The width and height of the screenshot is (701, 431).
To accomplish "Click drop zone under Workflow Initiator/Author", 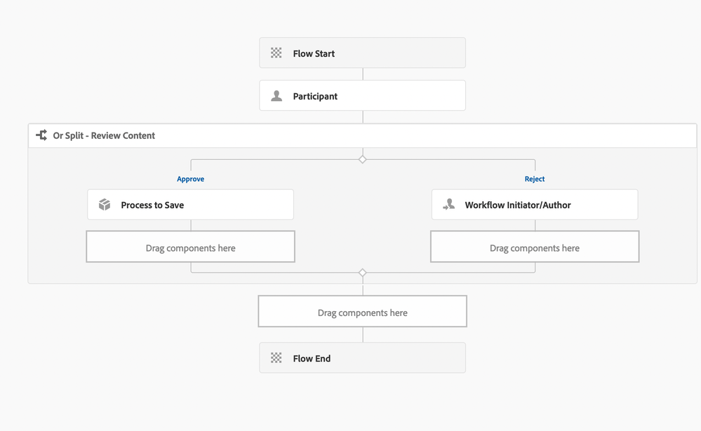I will (535, 247).
